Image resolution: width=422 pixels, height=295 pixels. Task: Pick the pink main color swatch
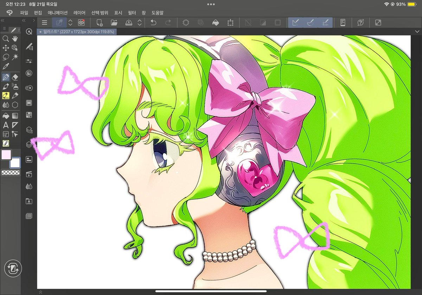[x=6, y=155]
